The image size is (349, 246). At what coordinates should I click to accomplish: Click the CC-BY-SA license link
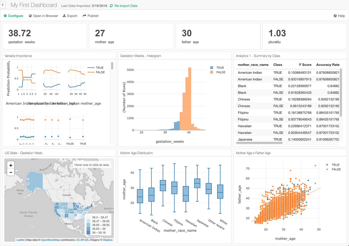(x=82, y=240)
